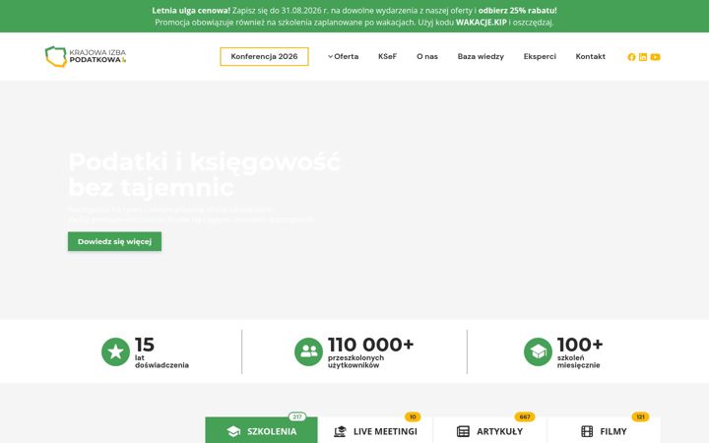Navigate to Eksperci
Screen dimensions: 709x443
point(540,56)
